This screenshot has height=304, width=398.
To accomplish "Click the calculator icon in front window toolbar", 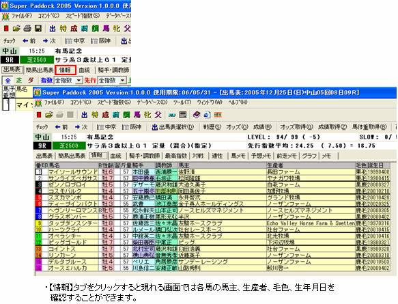I will click(x=183, y=115).
